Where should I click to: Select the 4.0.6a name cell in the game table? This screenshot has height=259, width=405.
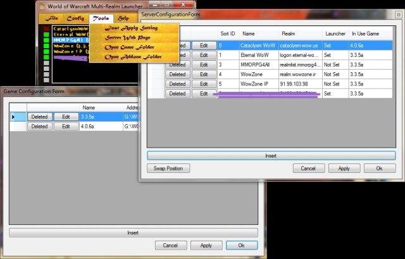(101, 127)
